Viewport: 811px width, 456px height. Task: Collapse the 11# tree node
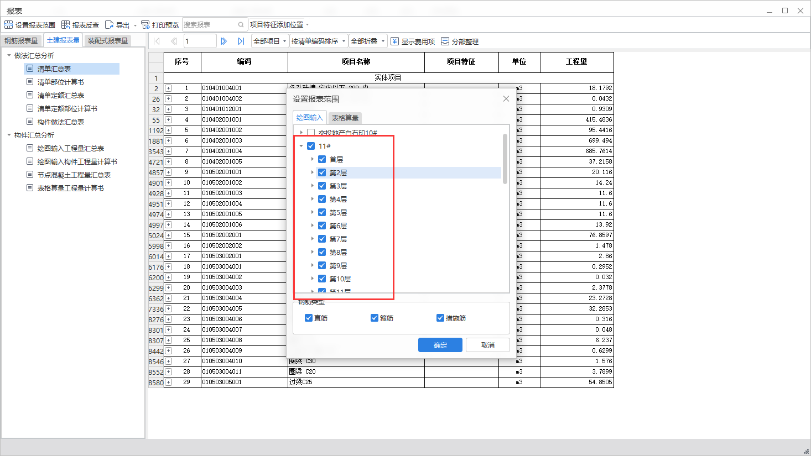pyautogui.click(x=301, y=146)
